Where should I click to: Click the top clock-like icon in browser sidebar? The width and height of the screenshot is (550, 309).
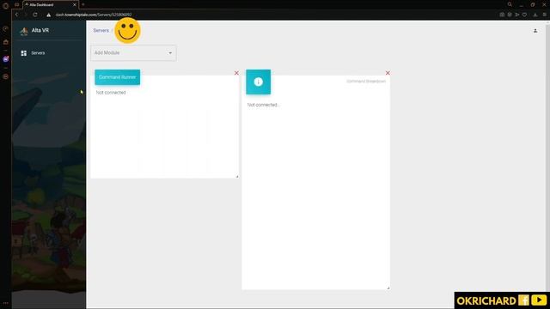tap(5, 28)
